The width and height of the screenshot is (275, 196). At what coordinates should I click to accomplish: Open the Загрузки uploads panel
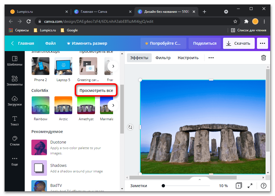click(15, 101)
